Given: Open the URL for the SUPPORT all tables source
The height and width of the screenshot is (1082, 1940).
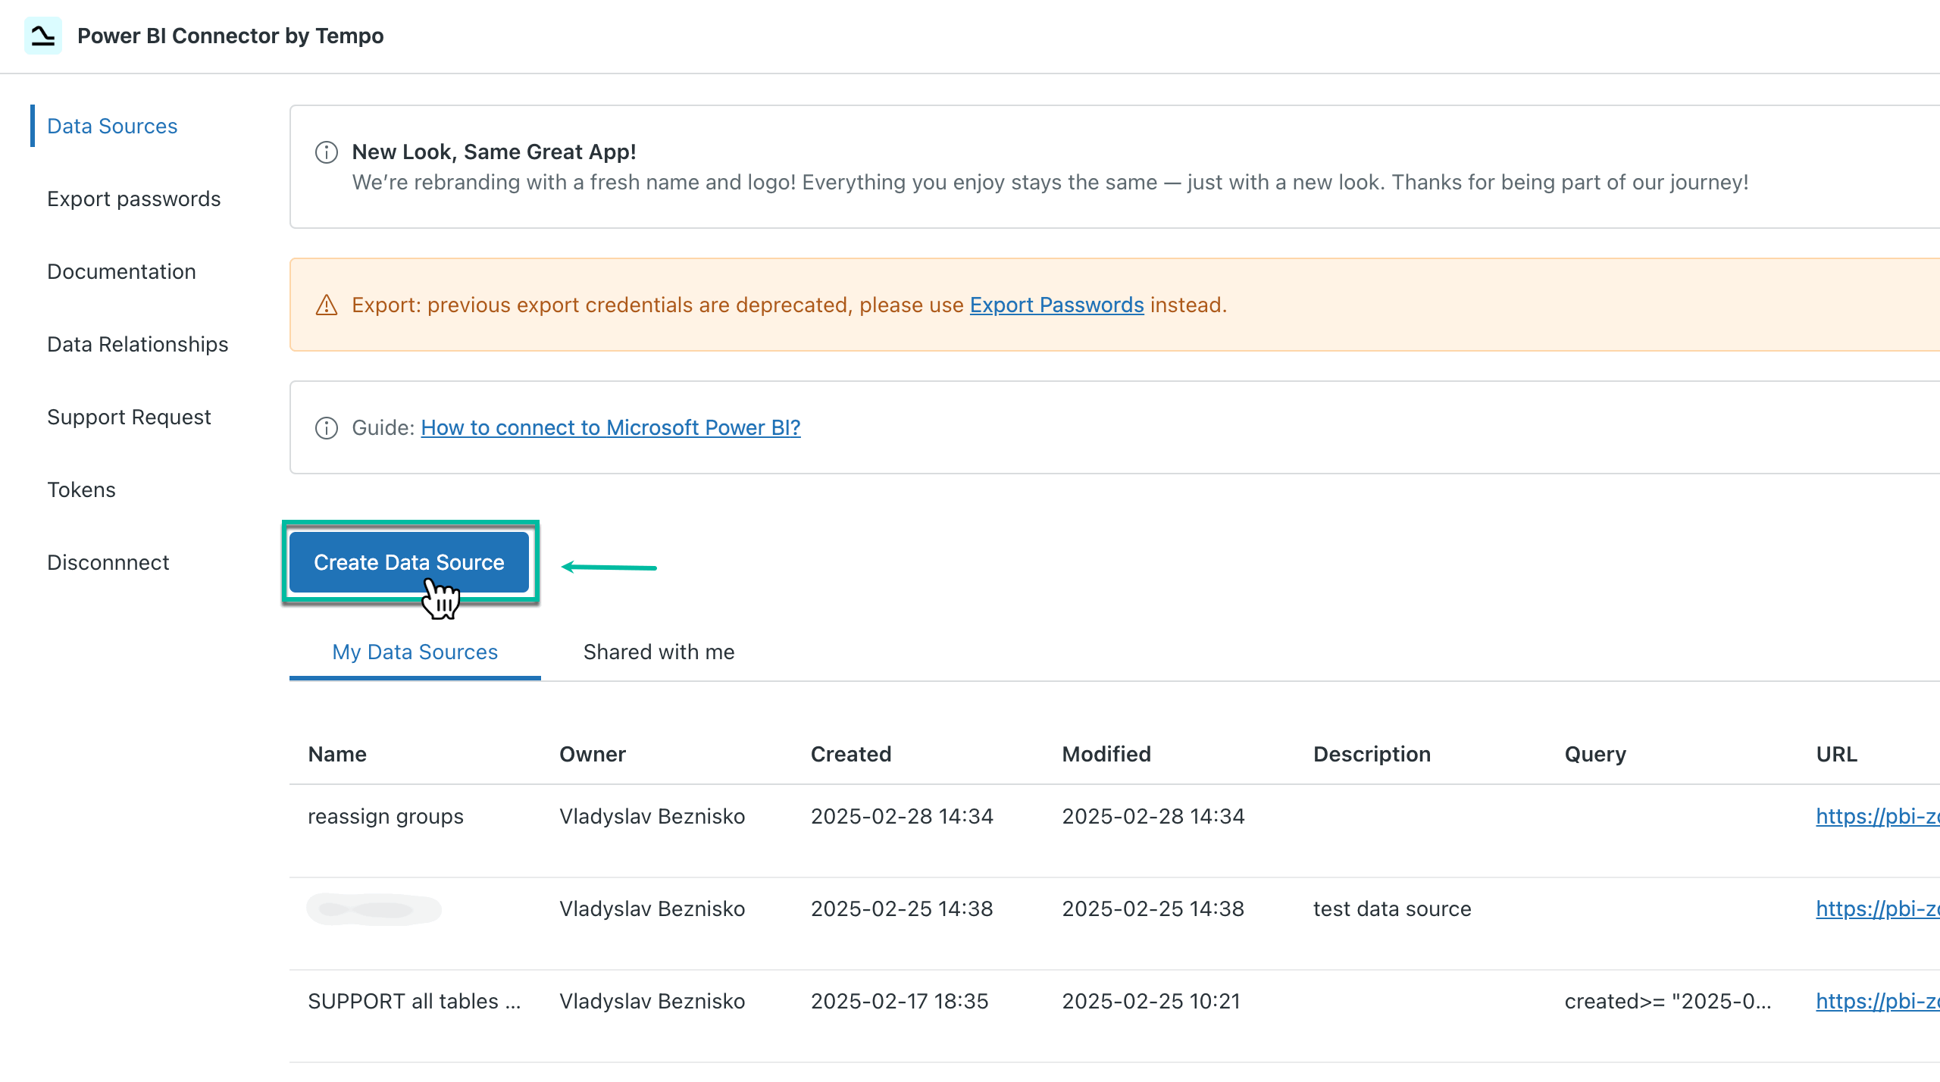Looking at the screenshot, I should pos(1887,1001).
